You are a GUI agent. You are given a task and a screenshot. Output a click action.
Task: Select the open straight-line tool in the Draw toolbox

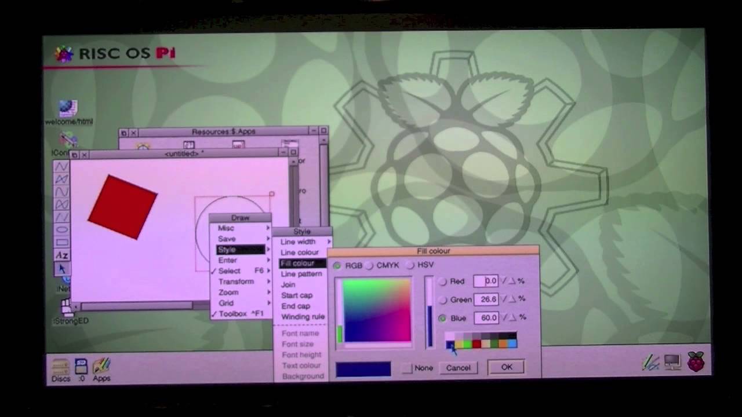coord(61,166)
